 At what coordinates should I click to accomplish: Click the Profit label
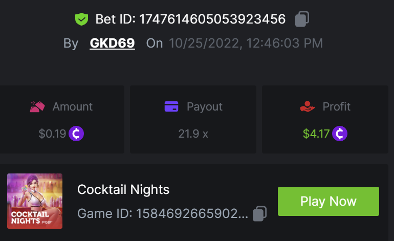pos(336,106)
